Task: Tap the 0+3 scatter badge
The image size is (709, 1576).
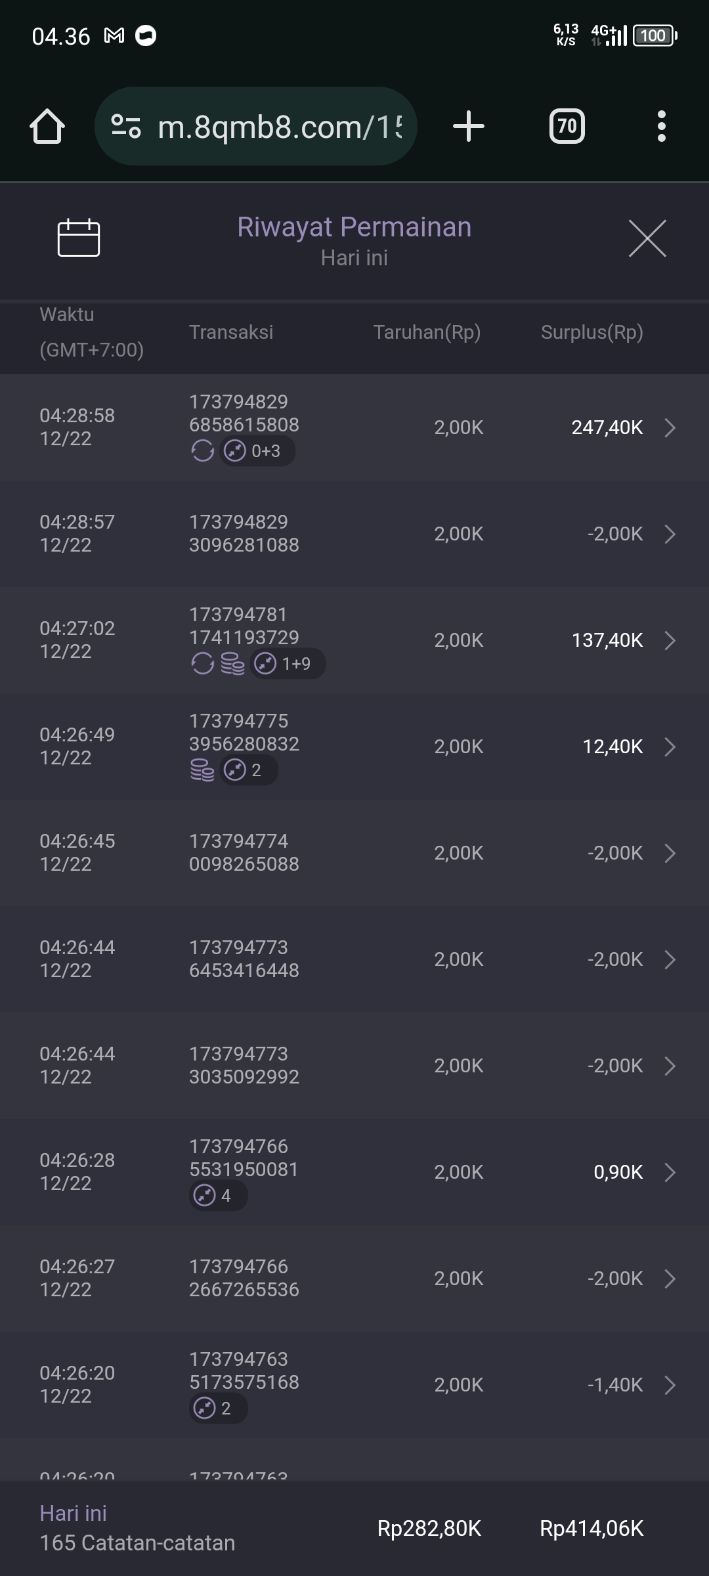Action: [257, 451]
